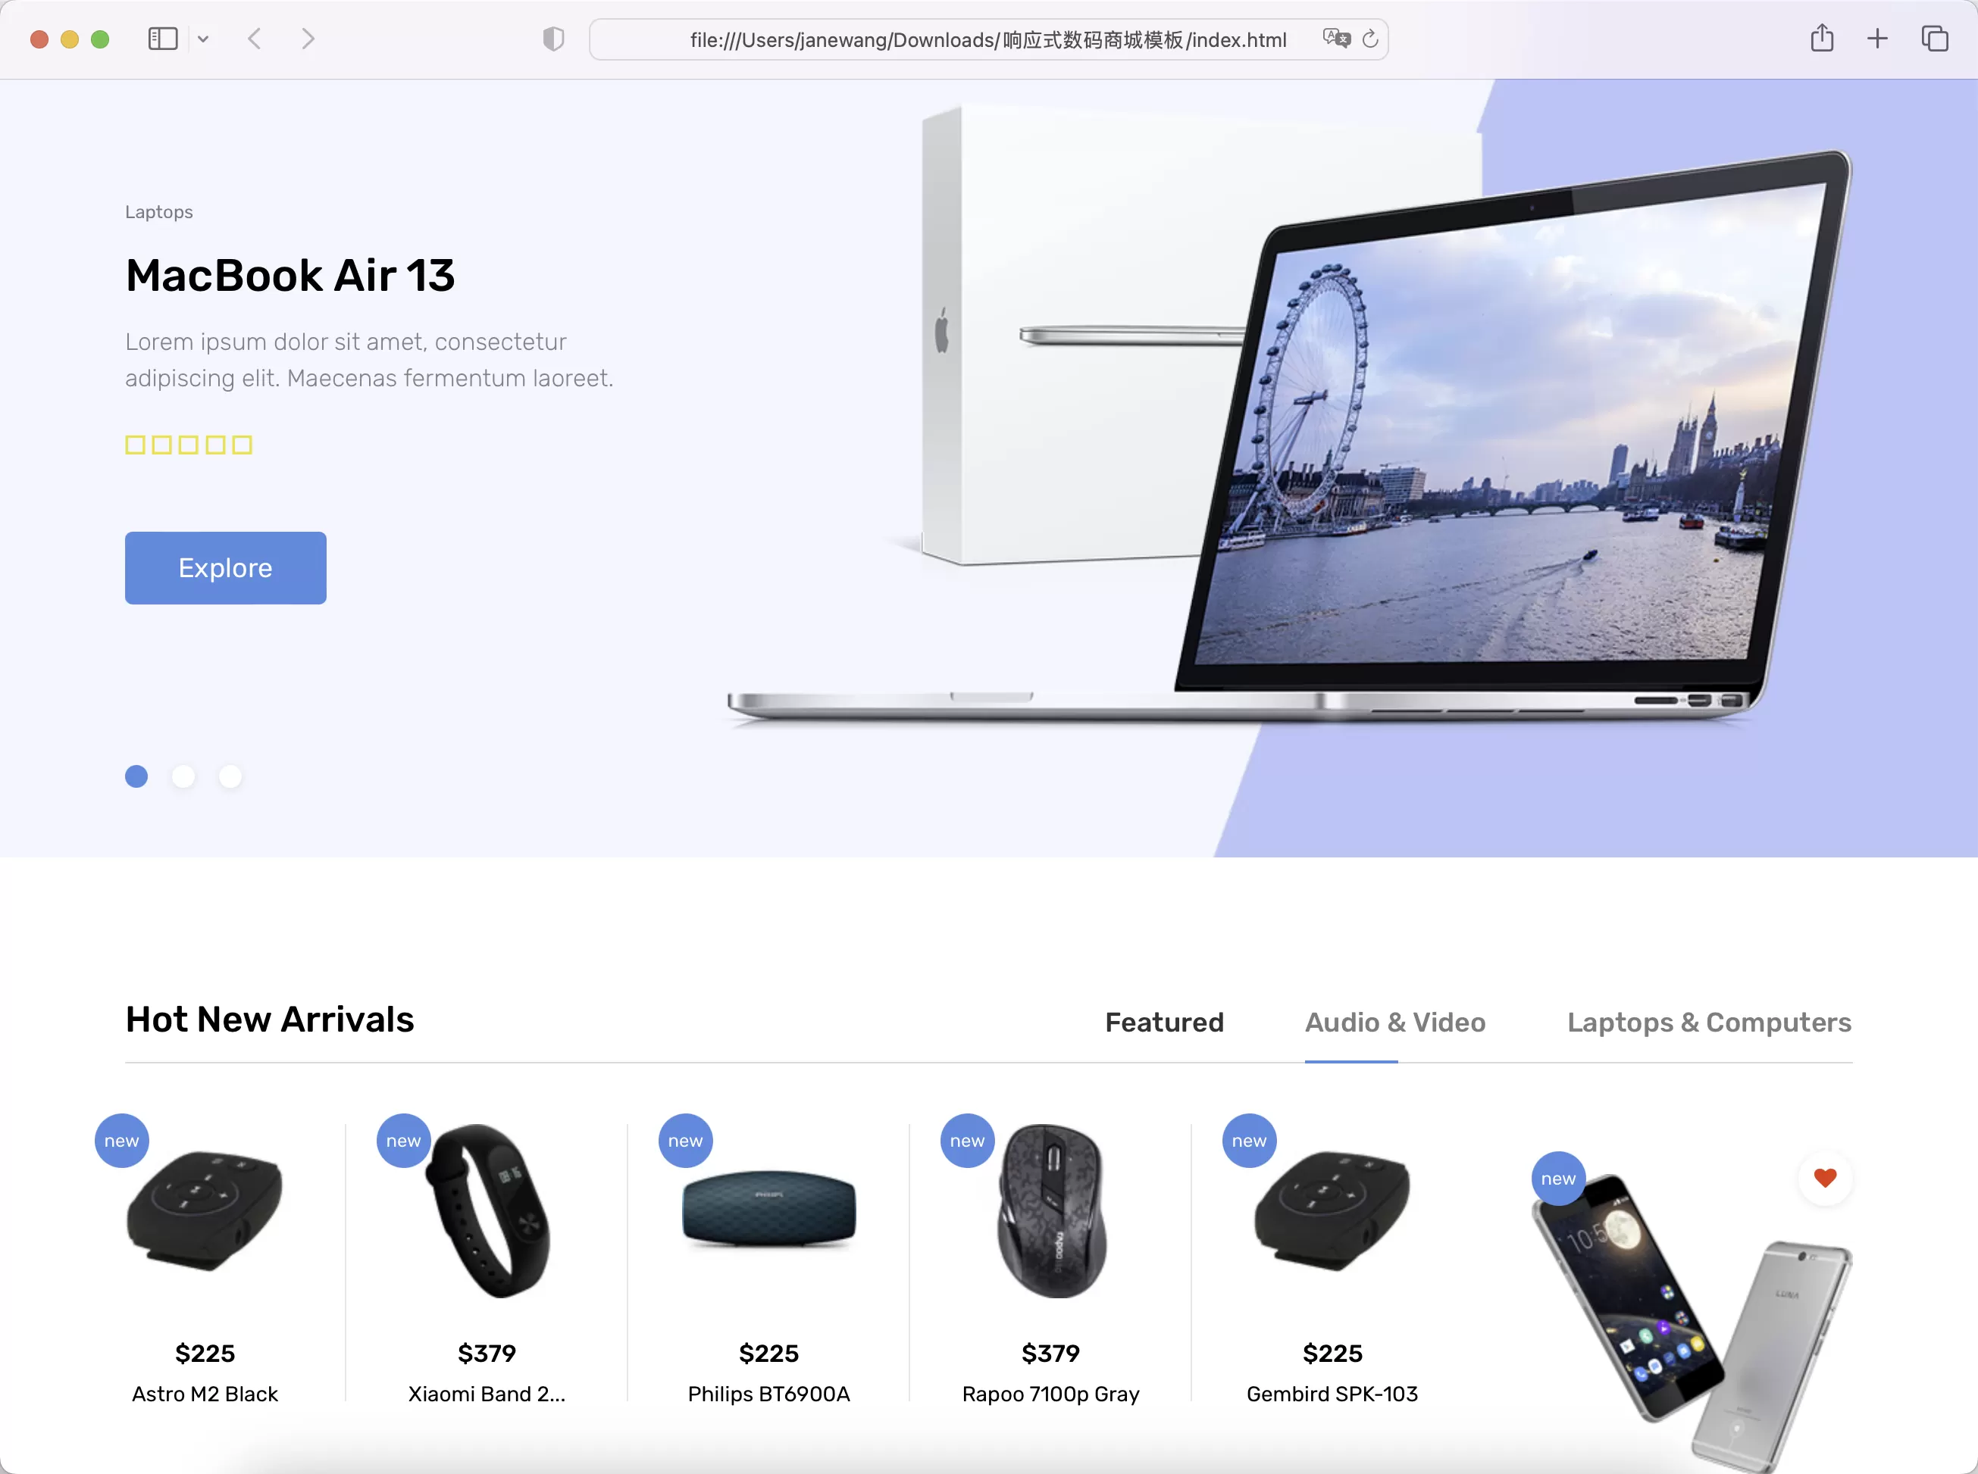The width and height of the screenshot is (1978, 1474).
Task: Click the browser address bar
Action: click(x=990, y=39)
